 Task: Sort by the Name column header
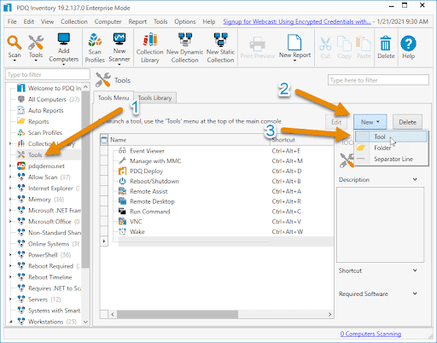(189, 140)
